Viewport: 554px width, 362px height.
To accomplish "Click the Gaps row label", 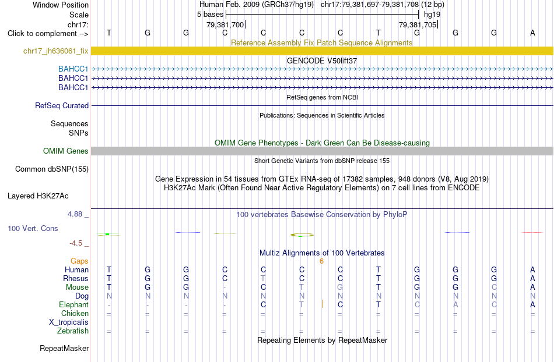I will pos(79,261).
